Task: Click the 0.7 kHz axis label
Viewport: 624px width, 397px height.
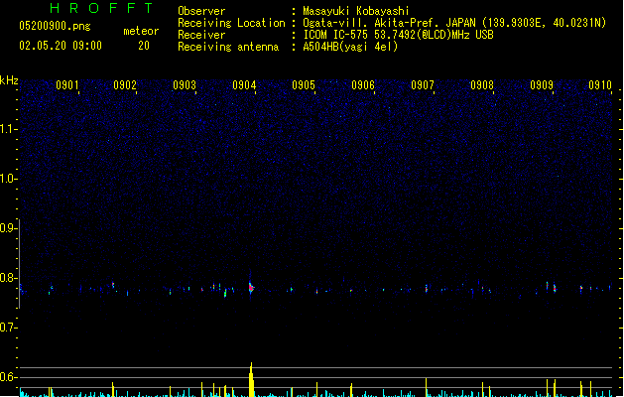Action: (8, 328)
